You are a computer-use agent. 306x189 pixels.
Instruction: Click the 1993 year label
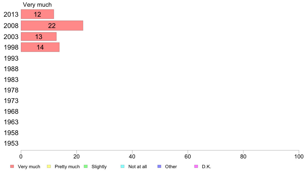point(11,58)
